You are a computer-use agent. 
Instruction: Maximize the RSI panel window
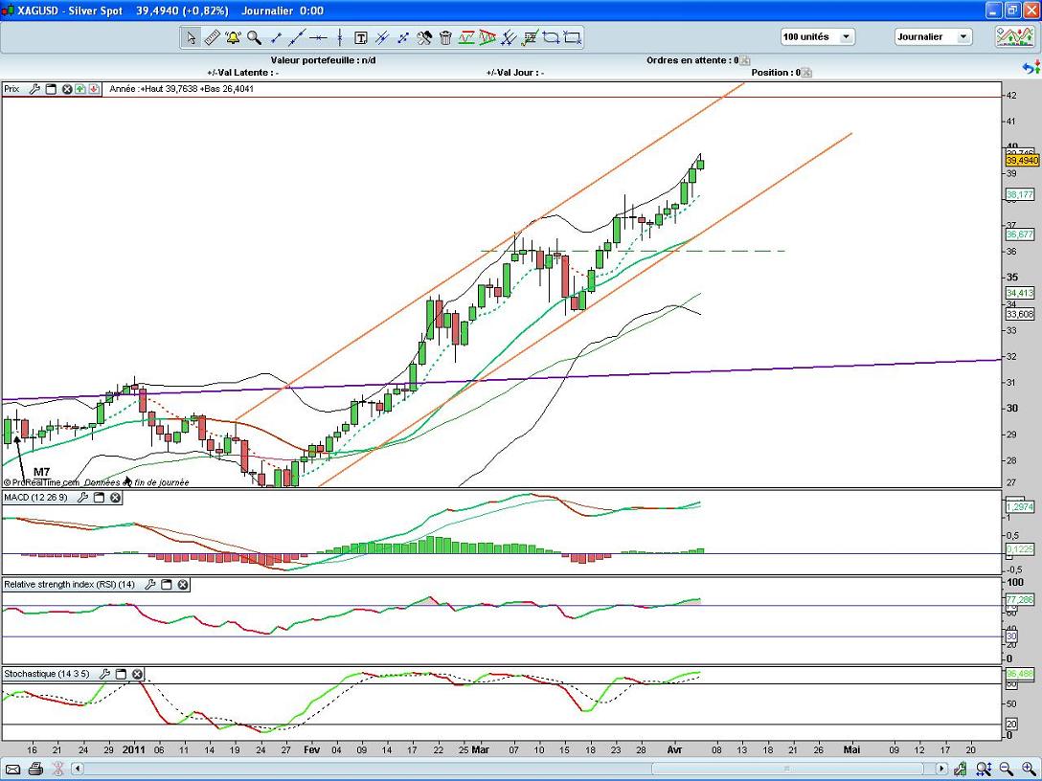pyautogui.click(x=167, y=584)
